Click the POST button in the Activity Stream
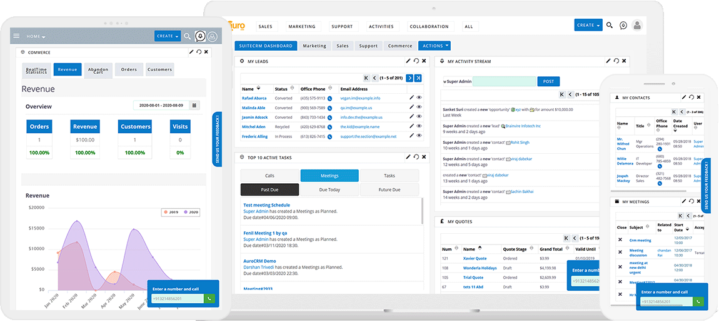This screenshot has width=719, height=322. [548, 81]
